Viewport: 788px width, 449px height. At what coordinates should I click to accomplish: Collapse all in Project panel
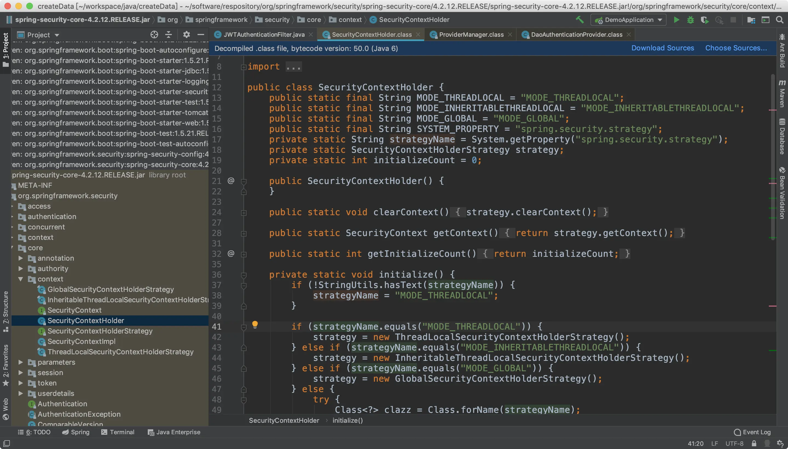169,34
